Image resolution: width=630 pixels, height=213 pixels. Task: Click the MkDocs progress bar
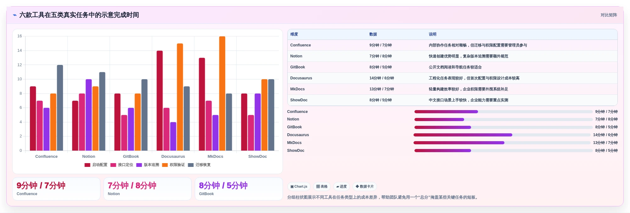pyautogui.click(x=502, y=143)
